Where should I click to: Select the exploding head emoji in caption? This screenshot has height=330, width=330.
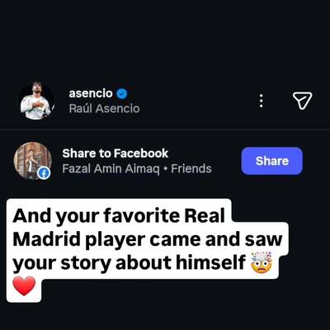261,262
